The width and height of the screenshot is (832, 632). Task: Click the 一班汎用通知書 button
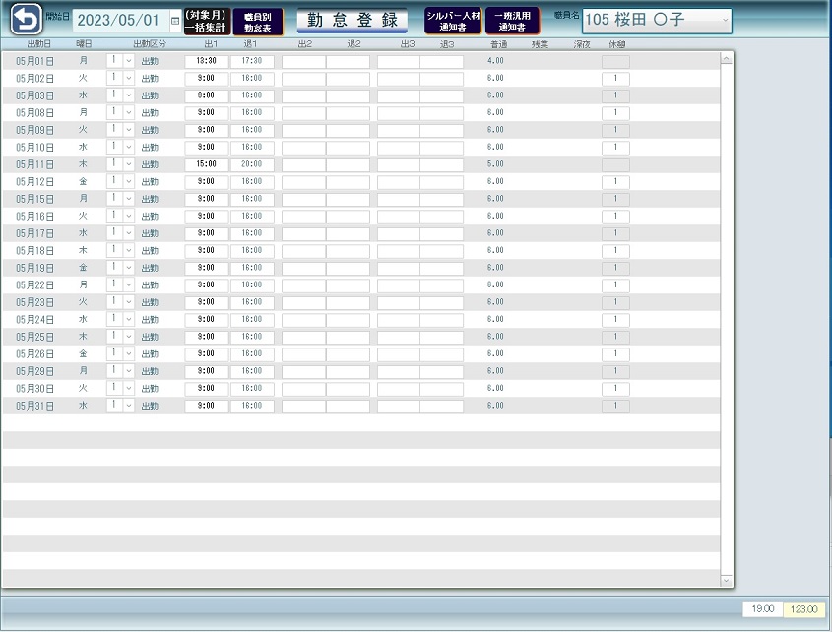point(512,22)
